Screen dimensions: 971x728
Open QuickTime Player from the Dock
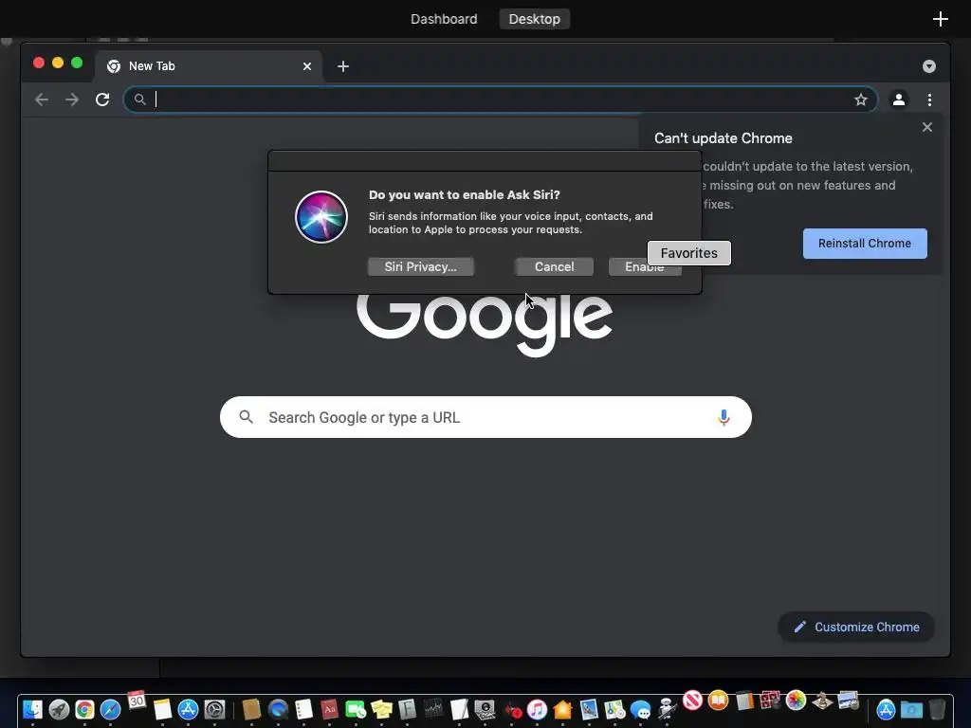click(x=278, y=709)
